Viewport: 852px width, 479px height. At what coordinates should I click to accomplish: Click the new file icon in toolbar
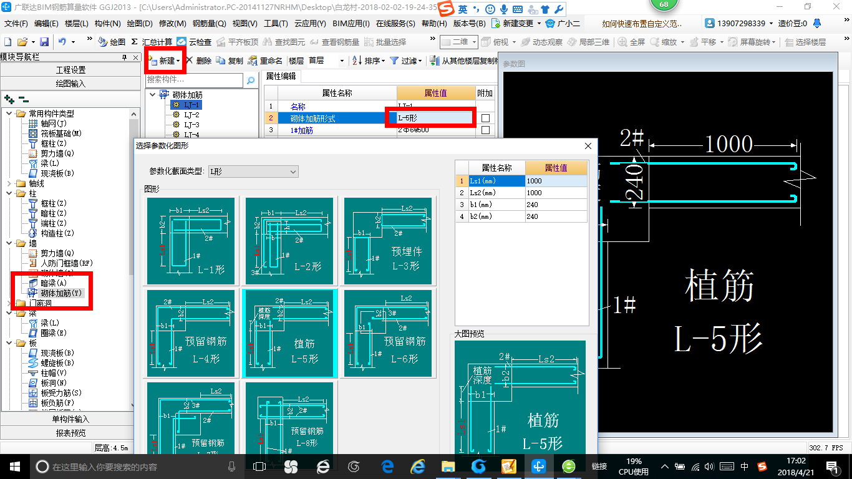pos(7,42)
